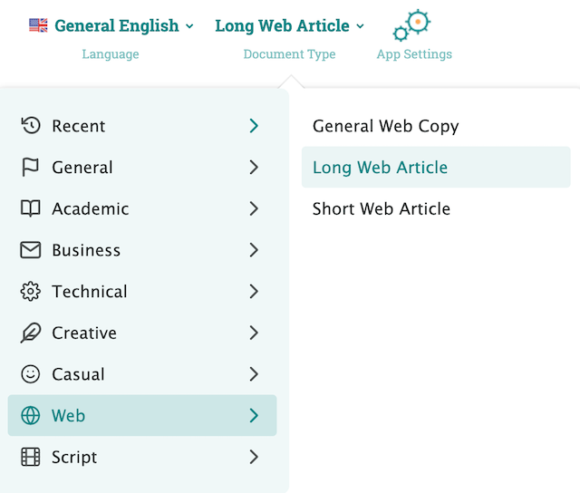This screenshot has height=493, width=580.
Task: Choose Short Web Article option
Action: point(381,208)
